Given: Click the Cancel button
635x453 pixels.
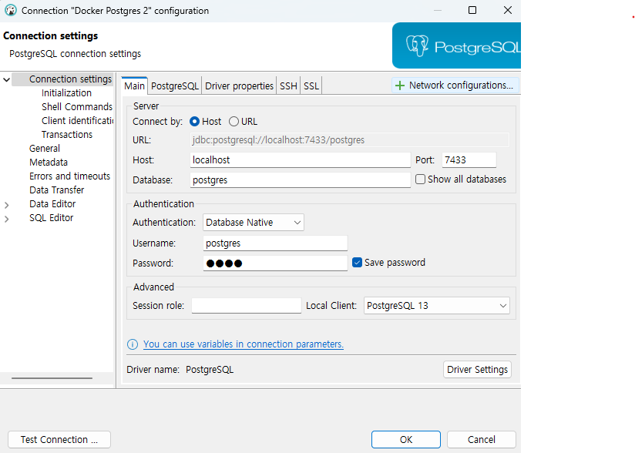Looking at the screenshot, I should (481, 440).
